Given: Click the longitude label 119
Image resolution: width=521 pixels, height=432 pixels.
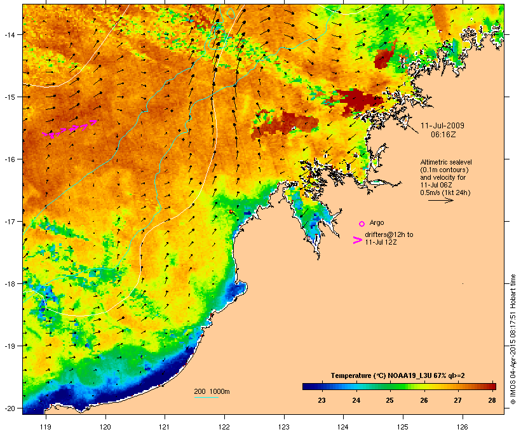Looking at the screenshot, I should pos(46,427).
